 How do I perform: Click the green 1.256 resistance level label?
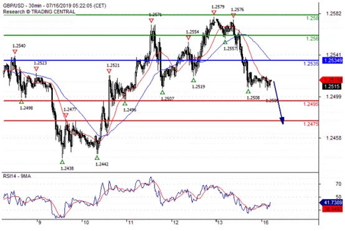(312, 39)
